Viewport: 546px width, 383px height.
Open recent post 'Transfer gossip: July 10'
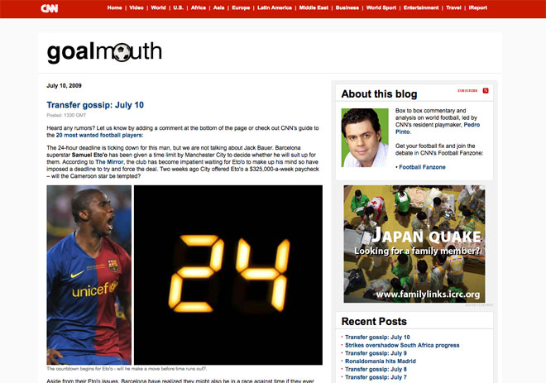[x=377, y=337]
